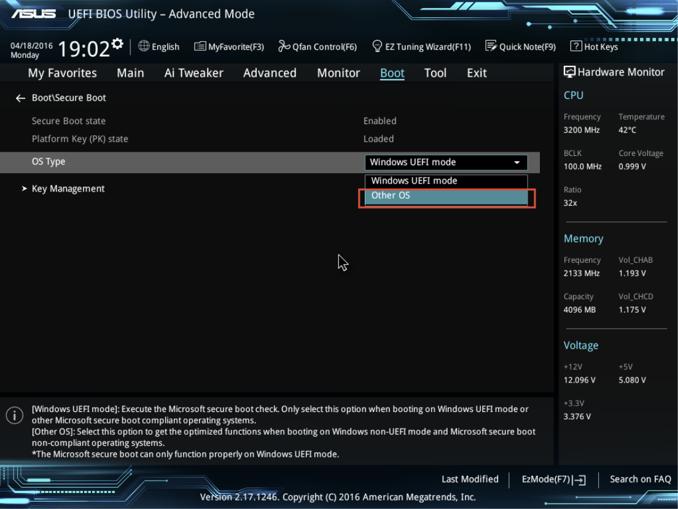Image resolution: width=678 pixels, height=509 pixels.
Task: Click the 3.376 V reading
Action: pyautogui.click(x=577, y=417)
